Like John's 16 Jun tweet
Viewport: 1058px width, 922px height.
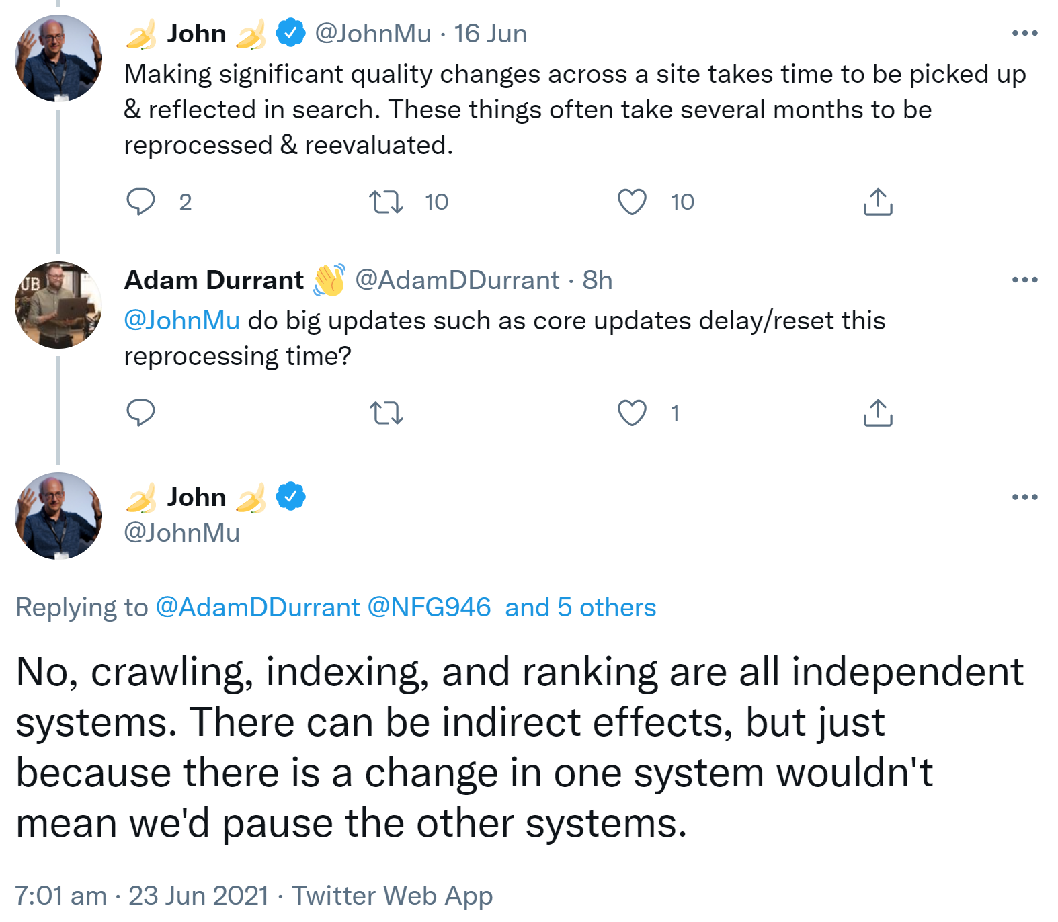point(632,202)
